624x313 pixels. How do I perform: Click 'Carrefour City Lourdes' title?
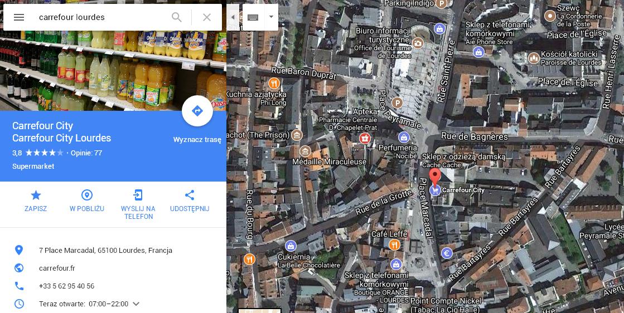(x=62, y=138)
